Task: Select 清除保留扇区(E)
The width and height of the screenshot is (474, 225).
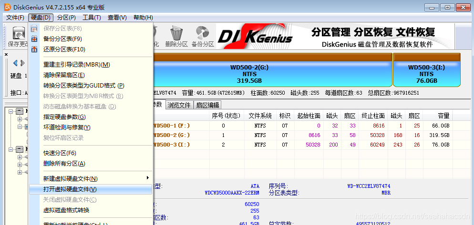Action: [x=91, y=75]
